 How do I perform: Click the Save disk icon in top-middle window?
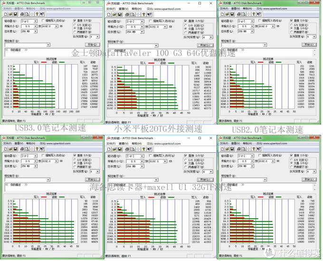pos(120,14)
